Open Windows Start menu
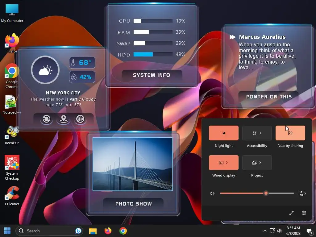This screenshot has height=237, width=316. pyautogui.click(x=7, y=231)
